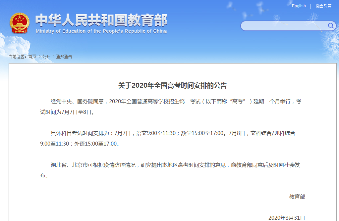Click the paragraph starting with 经党中央

pyautogui.click(x=171, y=107)
